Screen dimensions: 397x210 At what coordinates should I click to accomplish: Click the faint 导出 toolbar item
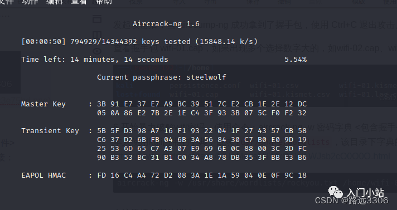coord(210,2)
